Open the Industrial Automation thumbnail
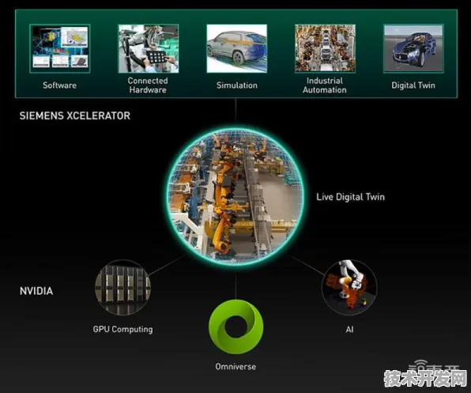Image resolution: width=471 pixels, height=393 pixels. pos(325,49)
